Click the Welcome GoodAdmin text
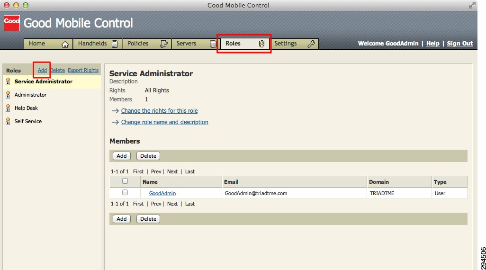 (x=388, y=44)
